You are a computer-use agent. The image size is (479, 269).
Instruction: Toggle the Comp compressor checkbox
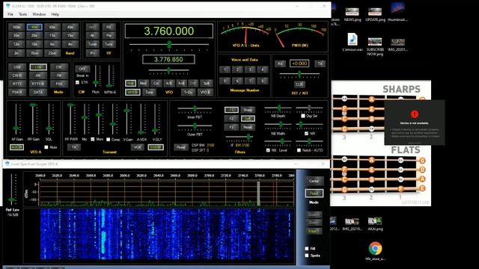coord(108,140)
